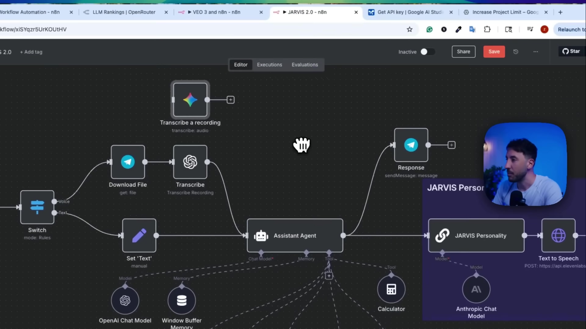
Task: Open the Grammarly extension icon
Action: [429, 29]
